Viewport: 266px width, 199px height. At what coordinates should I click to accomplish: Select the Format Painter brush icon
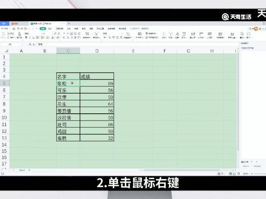19,34
